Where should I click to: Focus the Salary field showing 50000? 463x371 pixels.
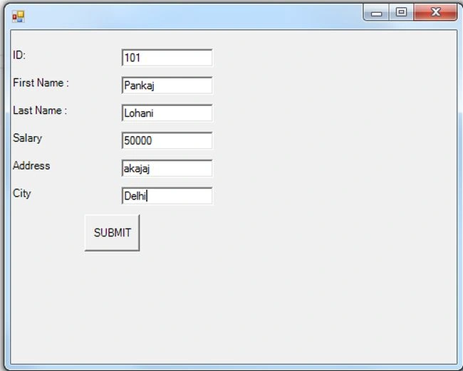pos(167,140)
